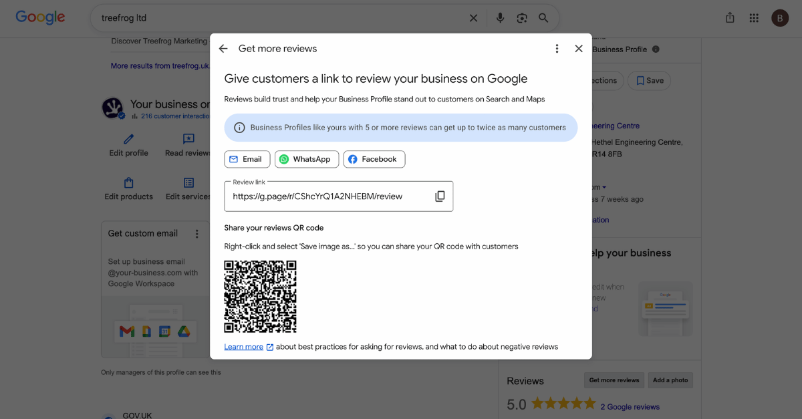Click the Add a photo button

[670, 380]
